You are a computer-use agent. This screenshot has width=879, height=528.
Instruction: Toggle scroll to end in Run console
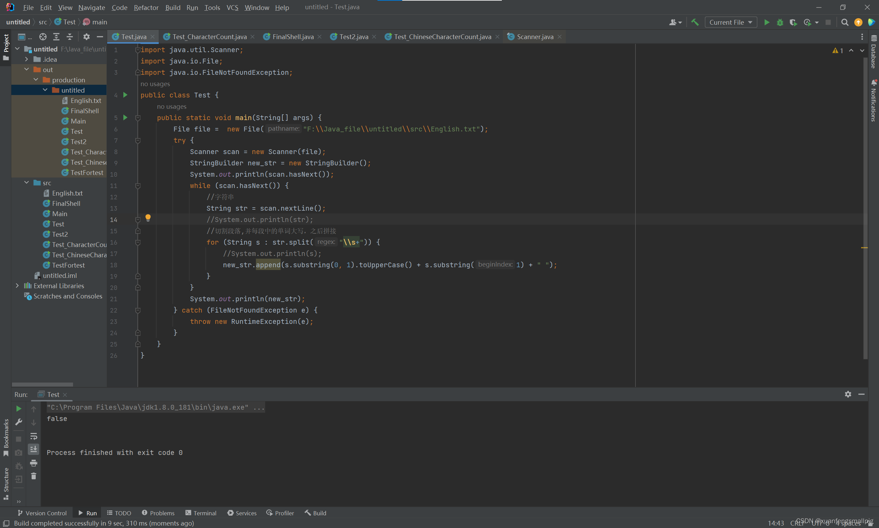(x=33, y=449)
